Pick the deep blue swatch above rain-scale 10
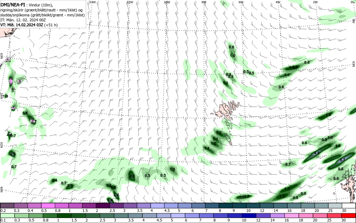The width and height of the screenshot is (356, 223). click(249, 216)
